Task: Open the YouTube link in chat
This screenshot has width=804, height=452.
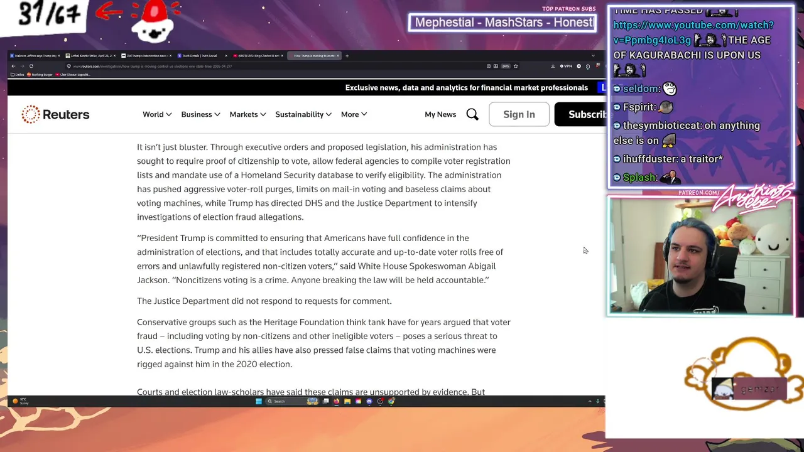Action: pyautogui.click(x=693, y=33)
